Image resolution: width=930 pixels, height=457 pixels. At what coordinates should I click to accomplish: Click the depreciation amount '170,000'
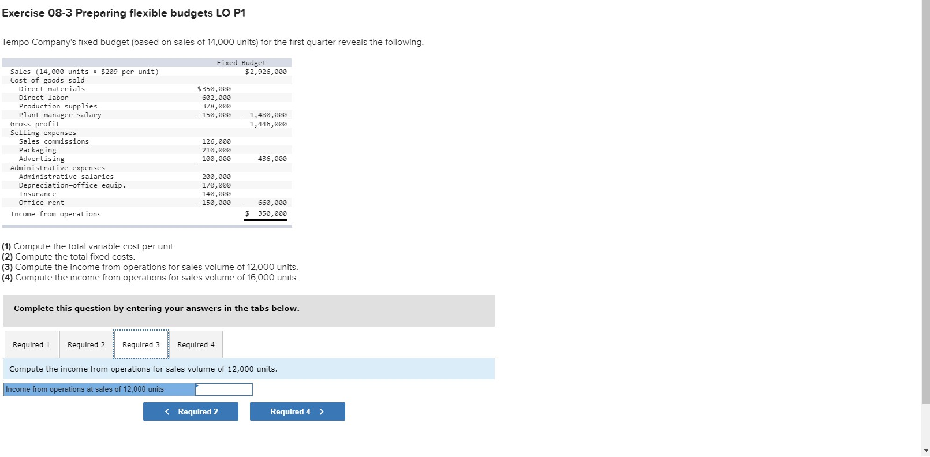point(216,185)
